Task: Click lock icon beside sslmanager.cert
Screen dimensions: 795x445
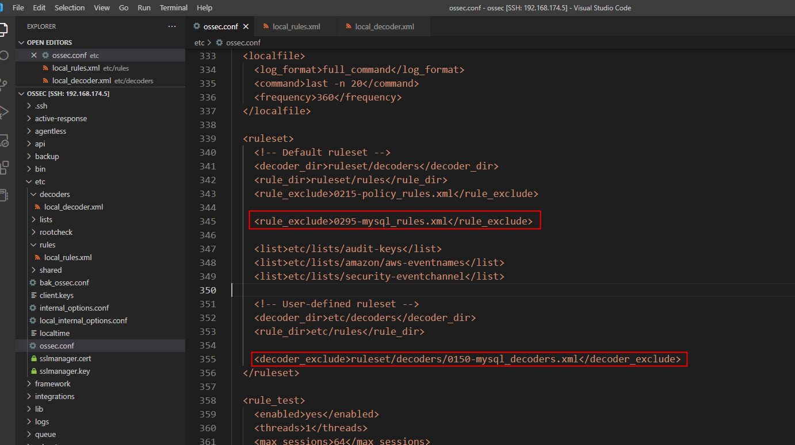Action: (x=33, y=358)
